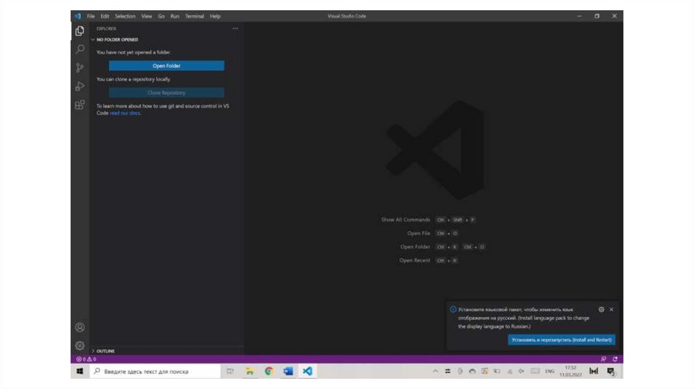This screenshot has width=694, height=389.
Task: Click the language pack notification message text
Action: pos(524,319)
